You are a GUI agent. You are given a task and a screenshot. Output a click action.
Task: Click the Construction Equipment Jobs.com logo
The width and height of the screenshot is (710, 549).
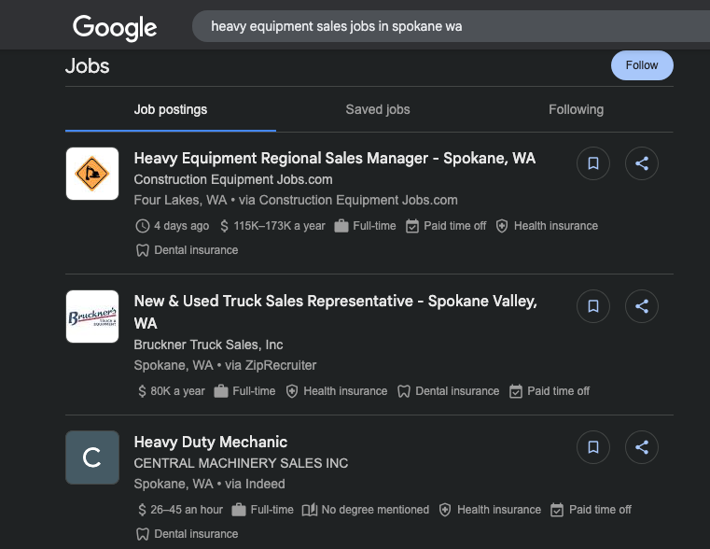(x=92, y=174)
